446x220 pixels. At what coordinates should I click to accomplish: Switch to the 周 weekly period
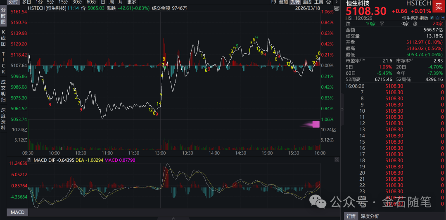(112, 2)
